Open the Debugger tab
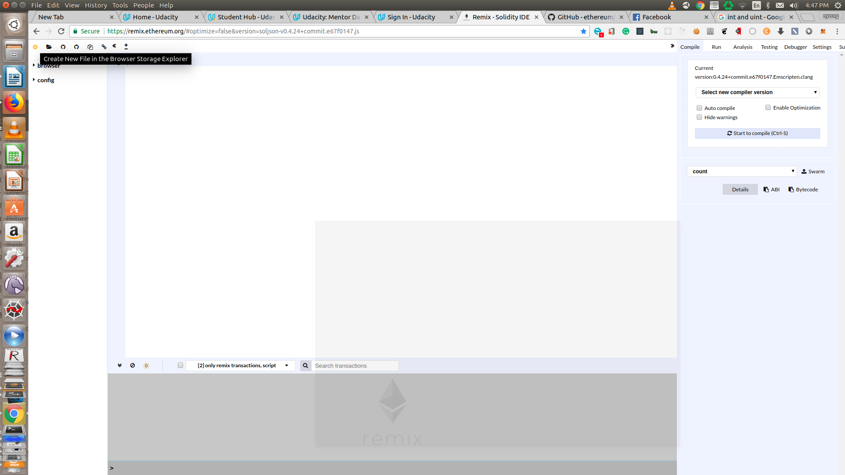The width and height of the screenshot is (845, 475). coord(795,47)
